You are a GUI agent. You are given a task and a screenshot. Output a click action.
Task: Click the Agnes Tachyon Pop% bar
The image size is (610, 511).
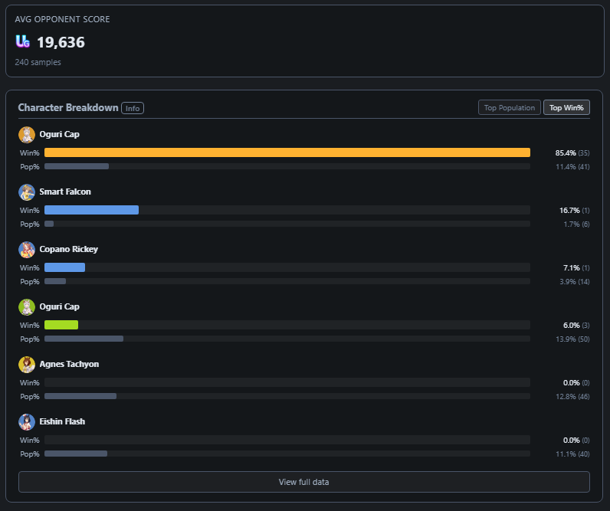point(80,396)
